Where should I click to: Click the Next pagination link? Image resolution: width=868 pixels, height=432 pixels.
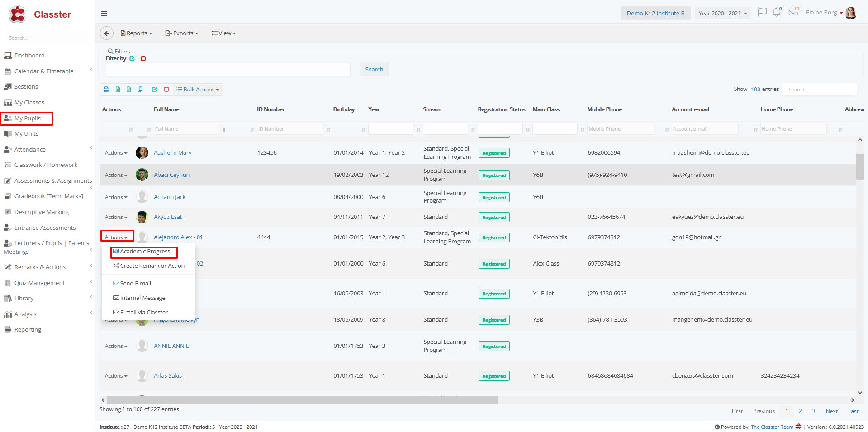[832, 411]
